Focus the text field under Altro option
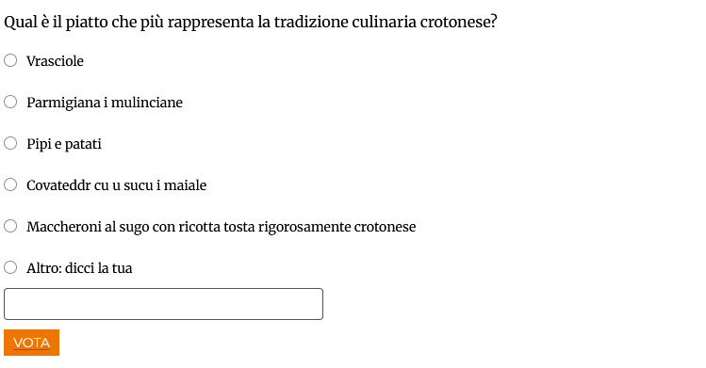706x368 pixels. click(163, 304)
